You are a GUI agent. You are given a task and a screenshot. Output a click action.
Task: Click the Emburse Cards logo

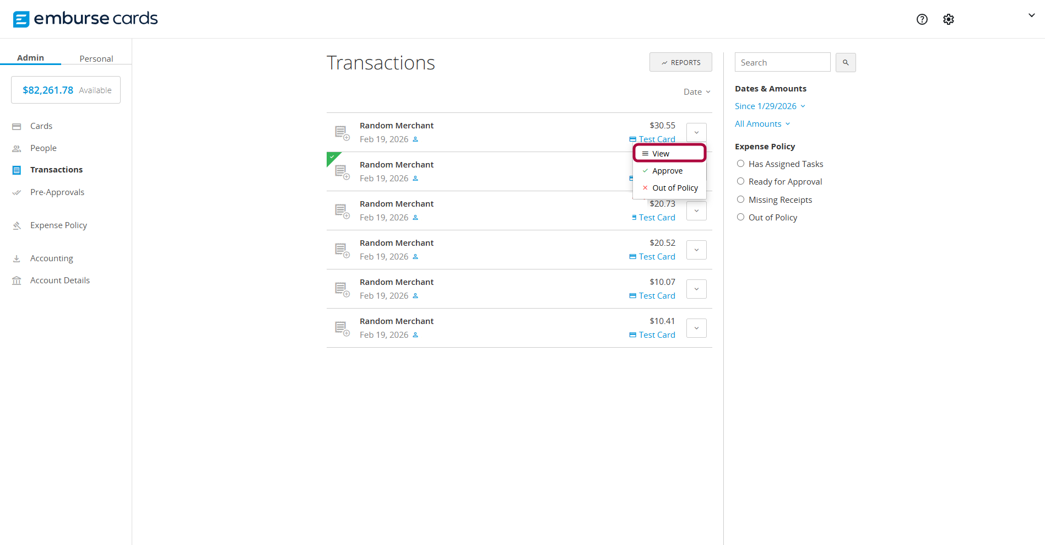(85, 19)
